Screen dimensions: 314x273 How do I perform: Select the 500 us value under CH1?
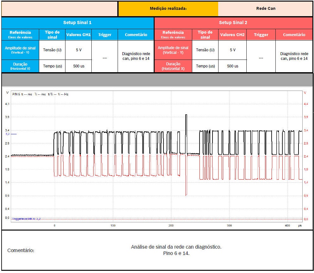click(78, 66)
